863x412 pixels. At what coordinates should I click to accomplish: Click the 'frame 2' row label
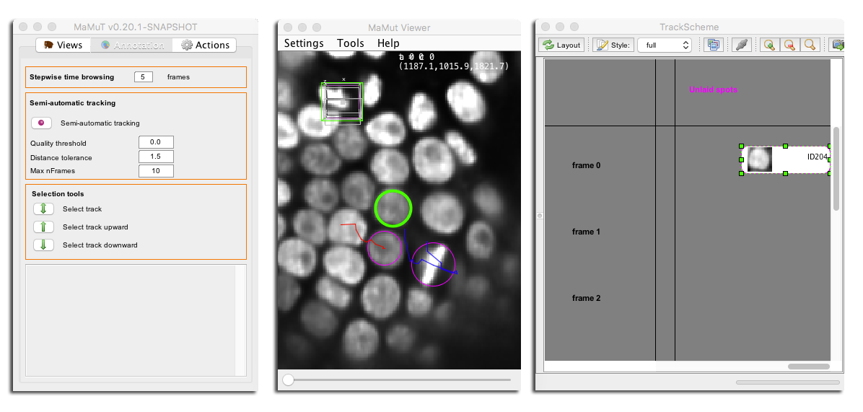586,298
